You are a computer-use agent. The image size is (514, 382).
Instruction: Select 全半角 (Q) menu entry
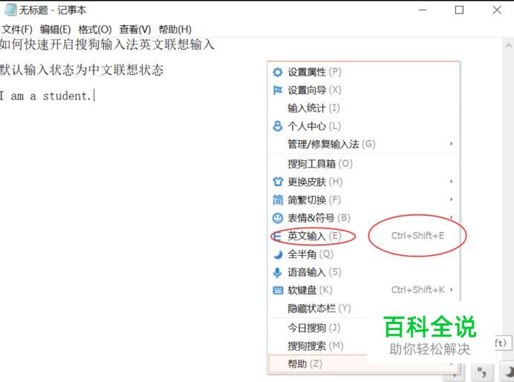364,254
